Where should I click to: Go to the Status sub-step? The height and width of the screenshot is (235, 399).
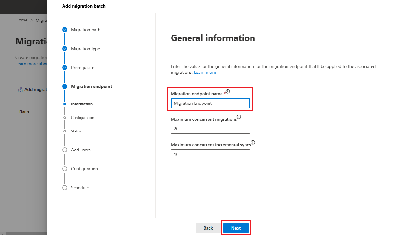point(76,131)
